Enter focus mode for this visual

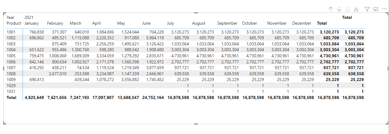click(x=376, y=9)
